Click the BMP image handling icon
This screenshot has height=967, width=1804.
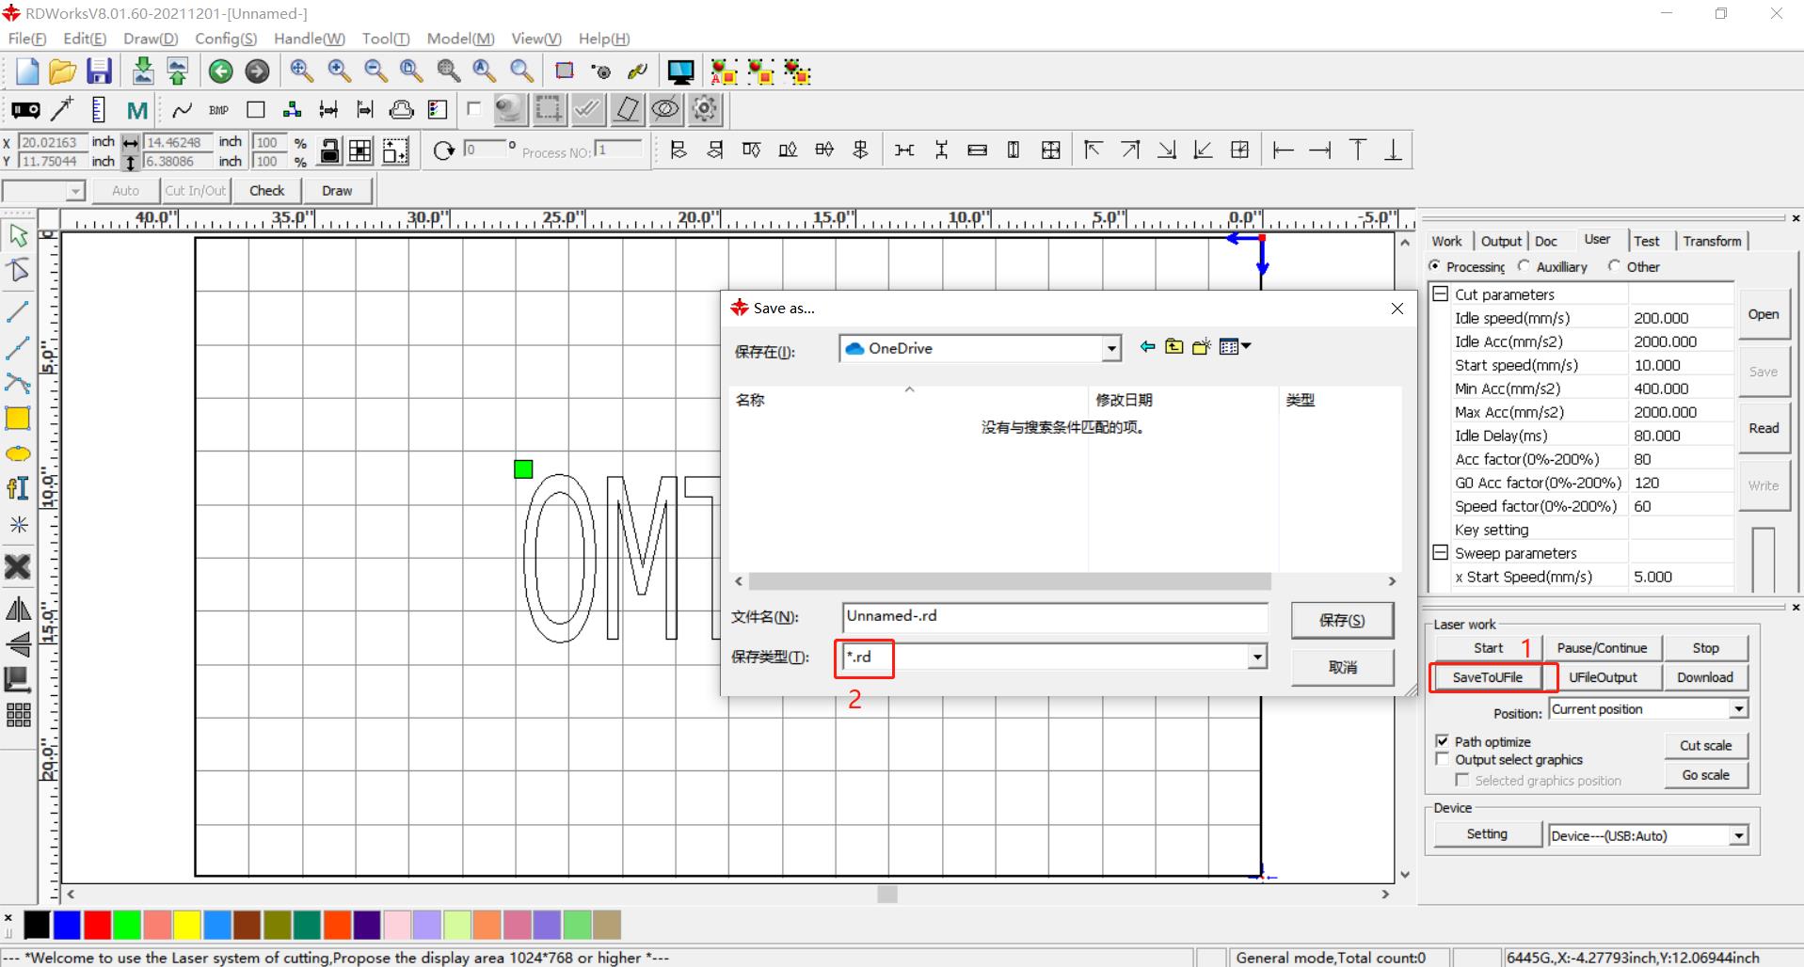(218, 110)
